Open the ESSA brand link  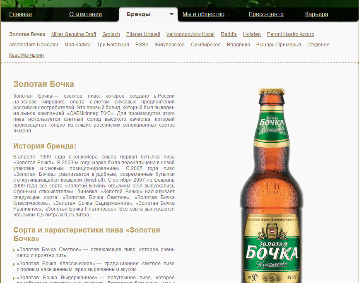(142, 45)
